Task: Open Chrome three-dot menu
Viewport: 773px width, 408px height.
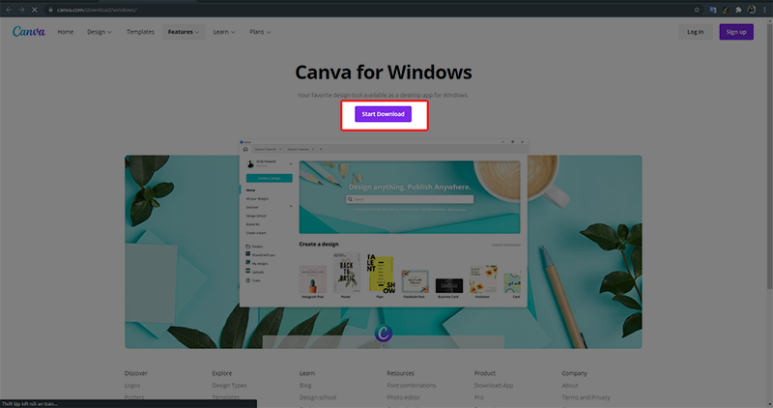Action: 764,9
